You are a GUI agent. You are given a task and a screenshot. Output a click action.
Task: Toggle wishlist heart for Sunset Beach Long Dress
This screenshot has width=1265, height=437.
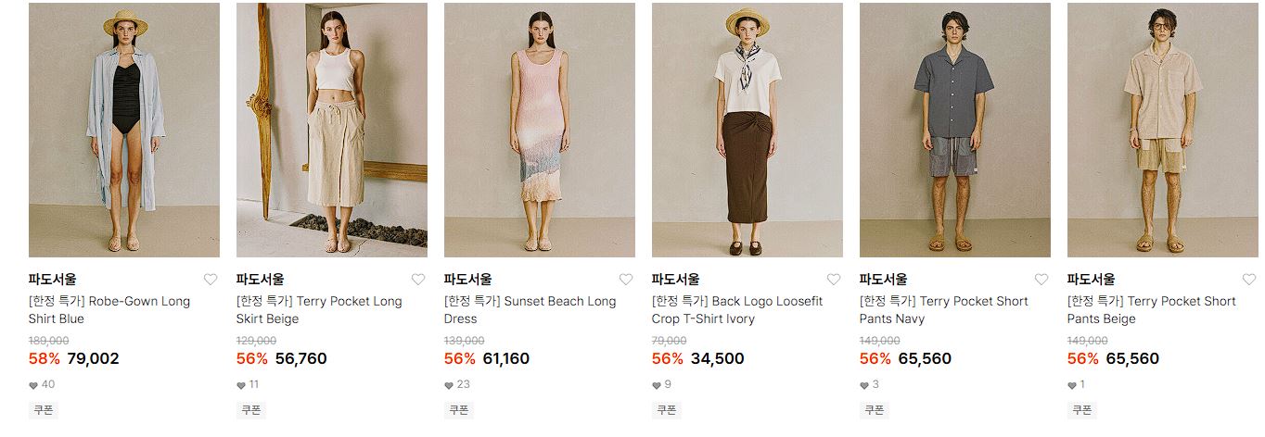click(x=625, y=280)
